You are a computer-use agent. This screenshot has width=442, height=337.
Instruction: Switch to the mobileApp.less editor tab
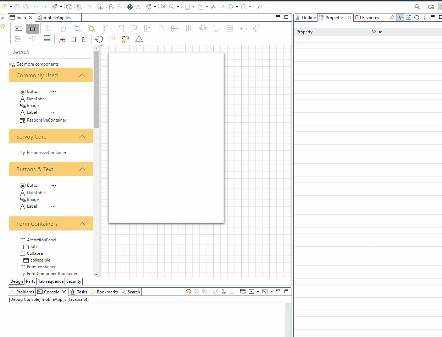[x=57, y=18]
